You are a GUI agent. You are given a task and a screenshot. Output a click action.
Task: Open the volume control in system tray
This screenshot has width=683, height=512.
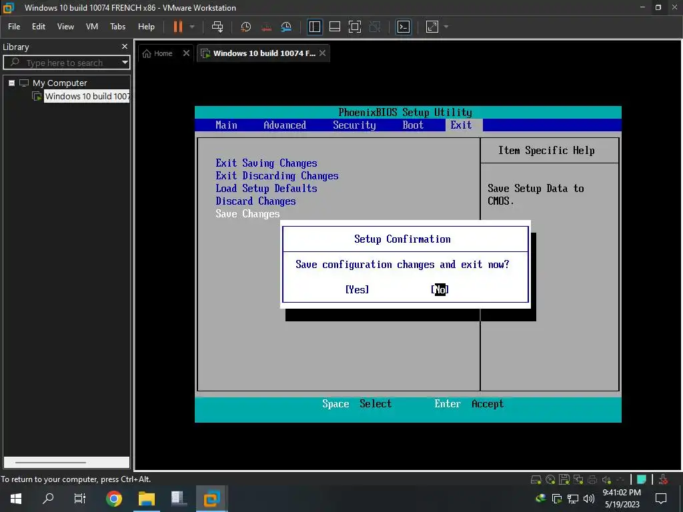click(589, 499)
